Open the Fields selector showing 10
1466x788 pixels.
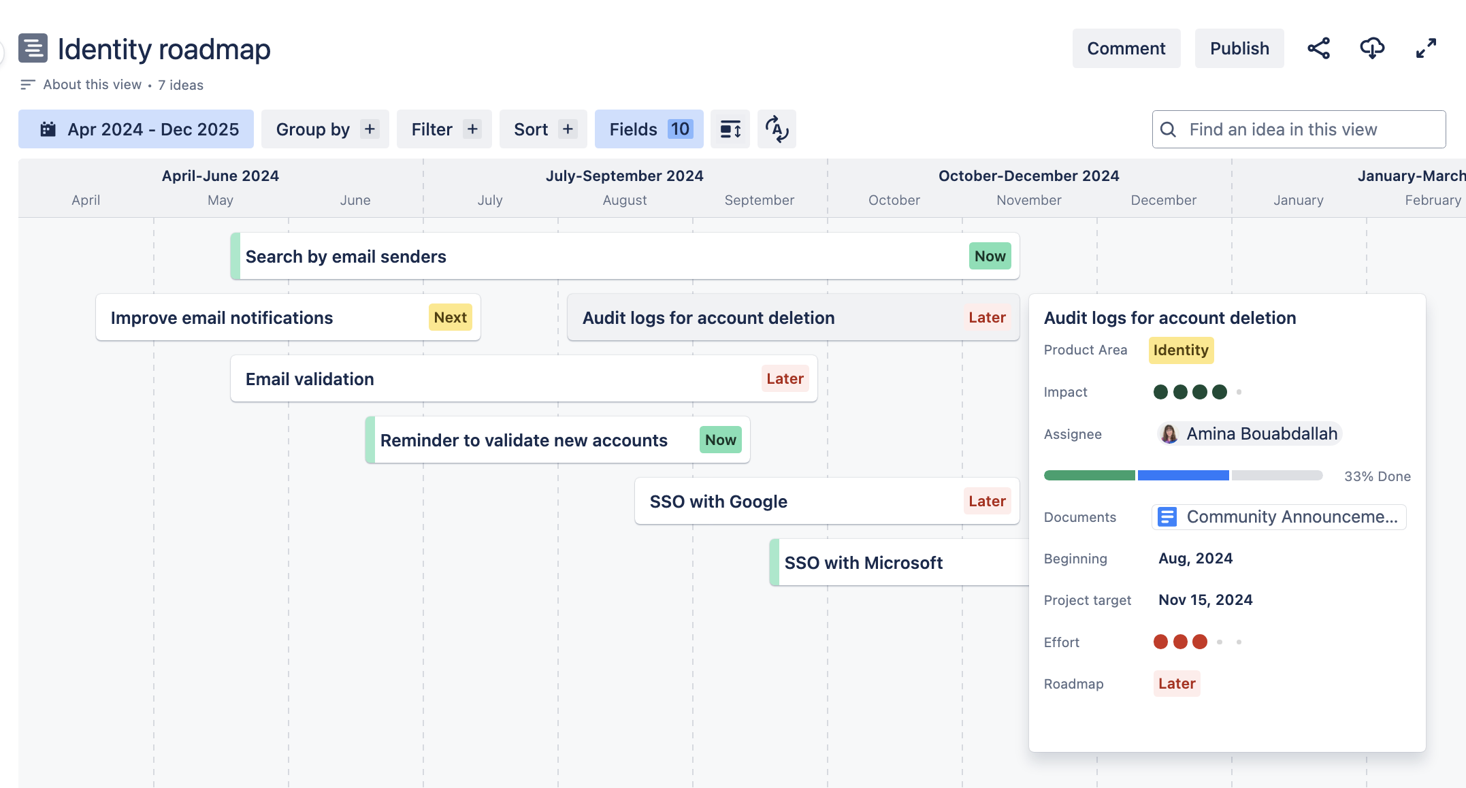[649, 129]
